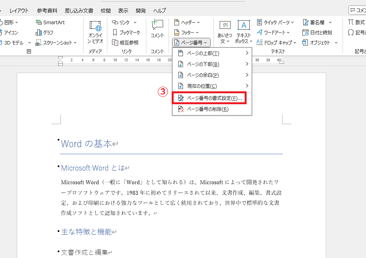Choose ページ番号の削除(R)
Image resolution: width=366 pixels, height=258 pixels.
click(212, 109)
